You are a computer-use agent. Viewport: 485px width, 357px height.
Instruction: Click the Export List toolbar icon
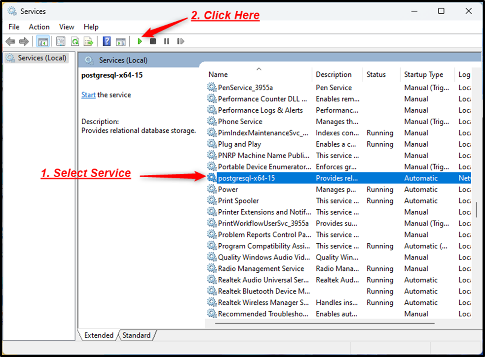pyautogui.click(x=89, y=41)
